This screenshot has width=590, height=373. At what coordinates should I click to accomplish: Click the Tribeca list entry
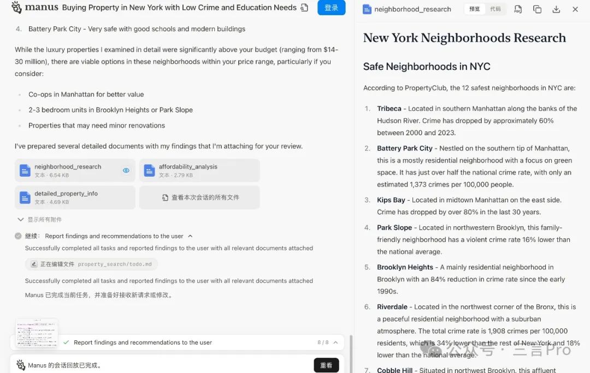pos(477,121)
